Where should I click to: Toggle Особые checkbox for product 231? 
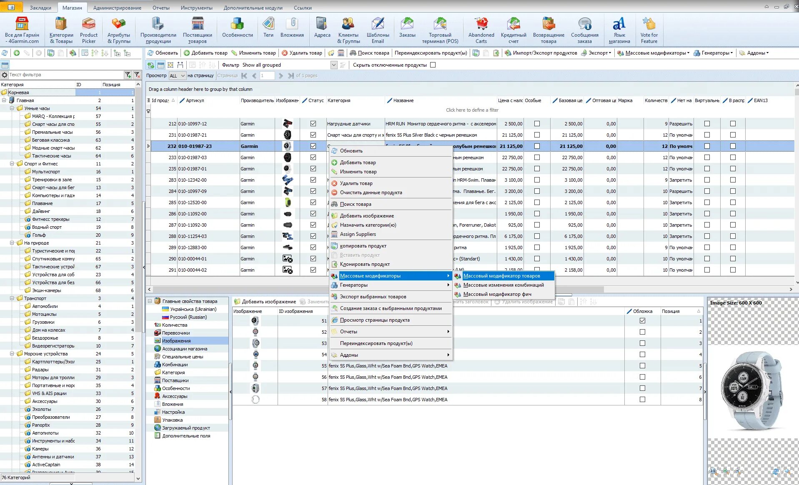[537, 135]
